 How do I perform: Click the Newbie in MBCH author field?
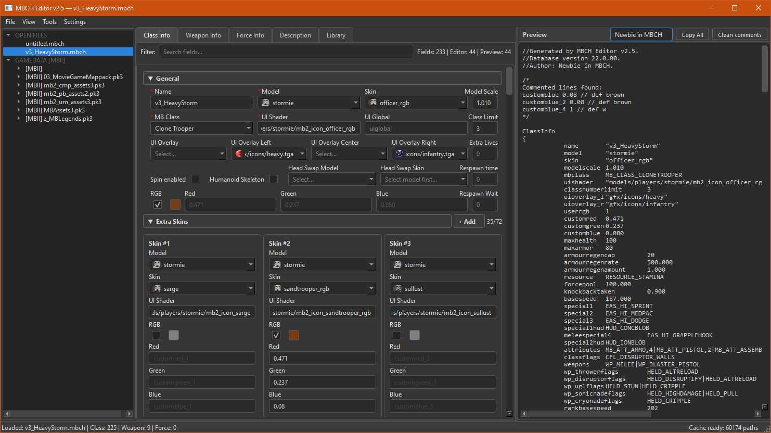tap(641, 35)
